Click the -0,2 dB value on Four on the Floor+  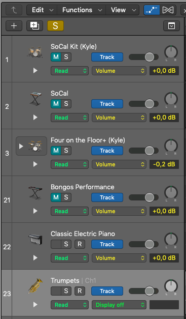164,164
